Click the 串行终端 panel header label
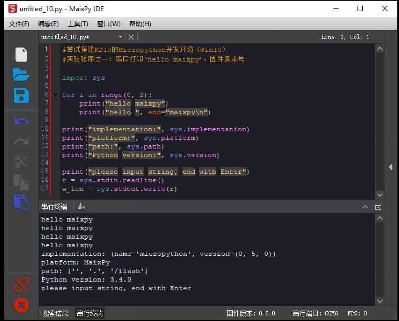Viewport: 399px width, 321px height. pos(54,207)
